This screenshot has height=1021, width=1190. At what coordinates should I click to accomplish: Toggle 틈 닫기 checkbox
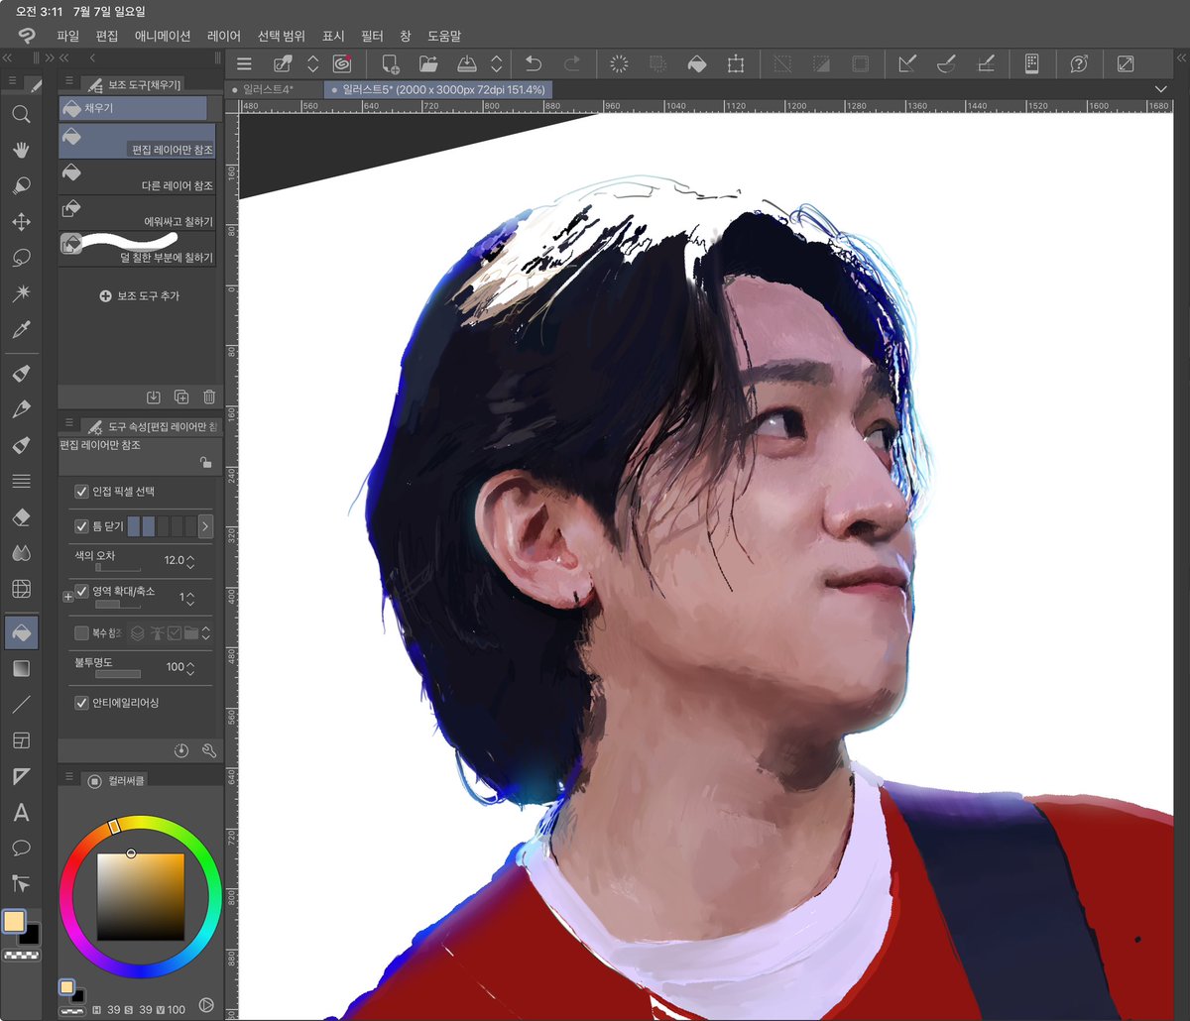point(81,526)
